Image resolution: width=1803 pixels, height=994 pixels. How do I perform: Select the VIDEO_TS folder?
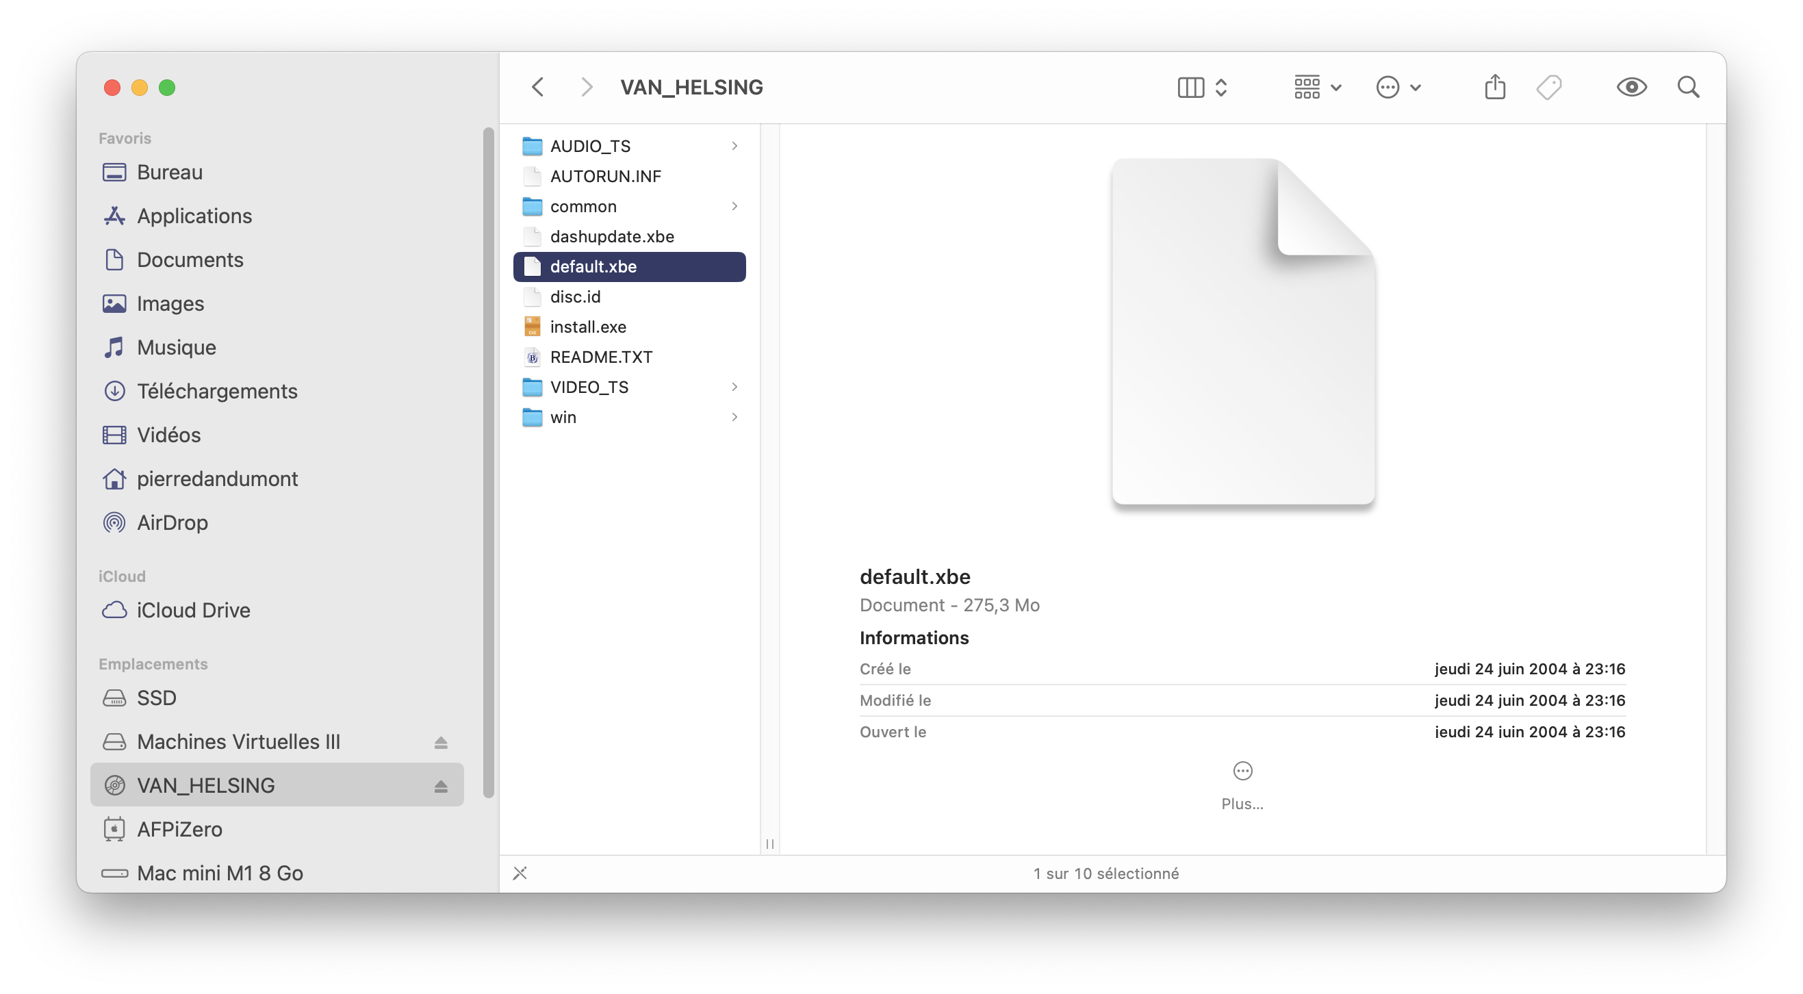[629, 387]
